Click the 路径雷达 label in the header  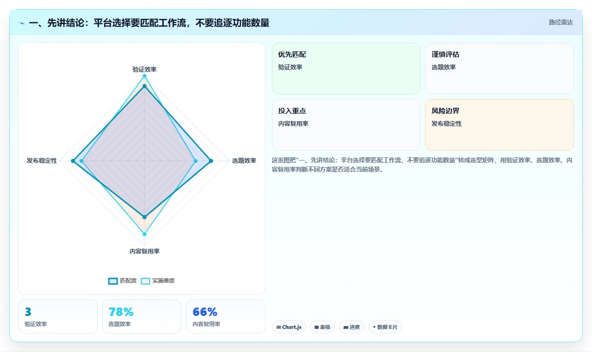561,22
